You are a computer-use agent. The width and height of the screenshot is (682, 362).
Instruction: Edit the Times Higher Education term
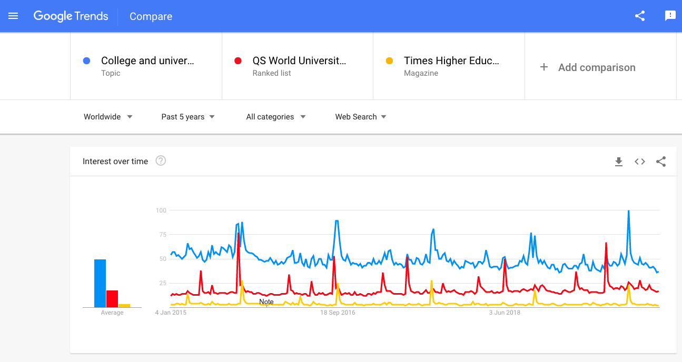click(x=451, y=61)
